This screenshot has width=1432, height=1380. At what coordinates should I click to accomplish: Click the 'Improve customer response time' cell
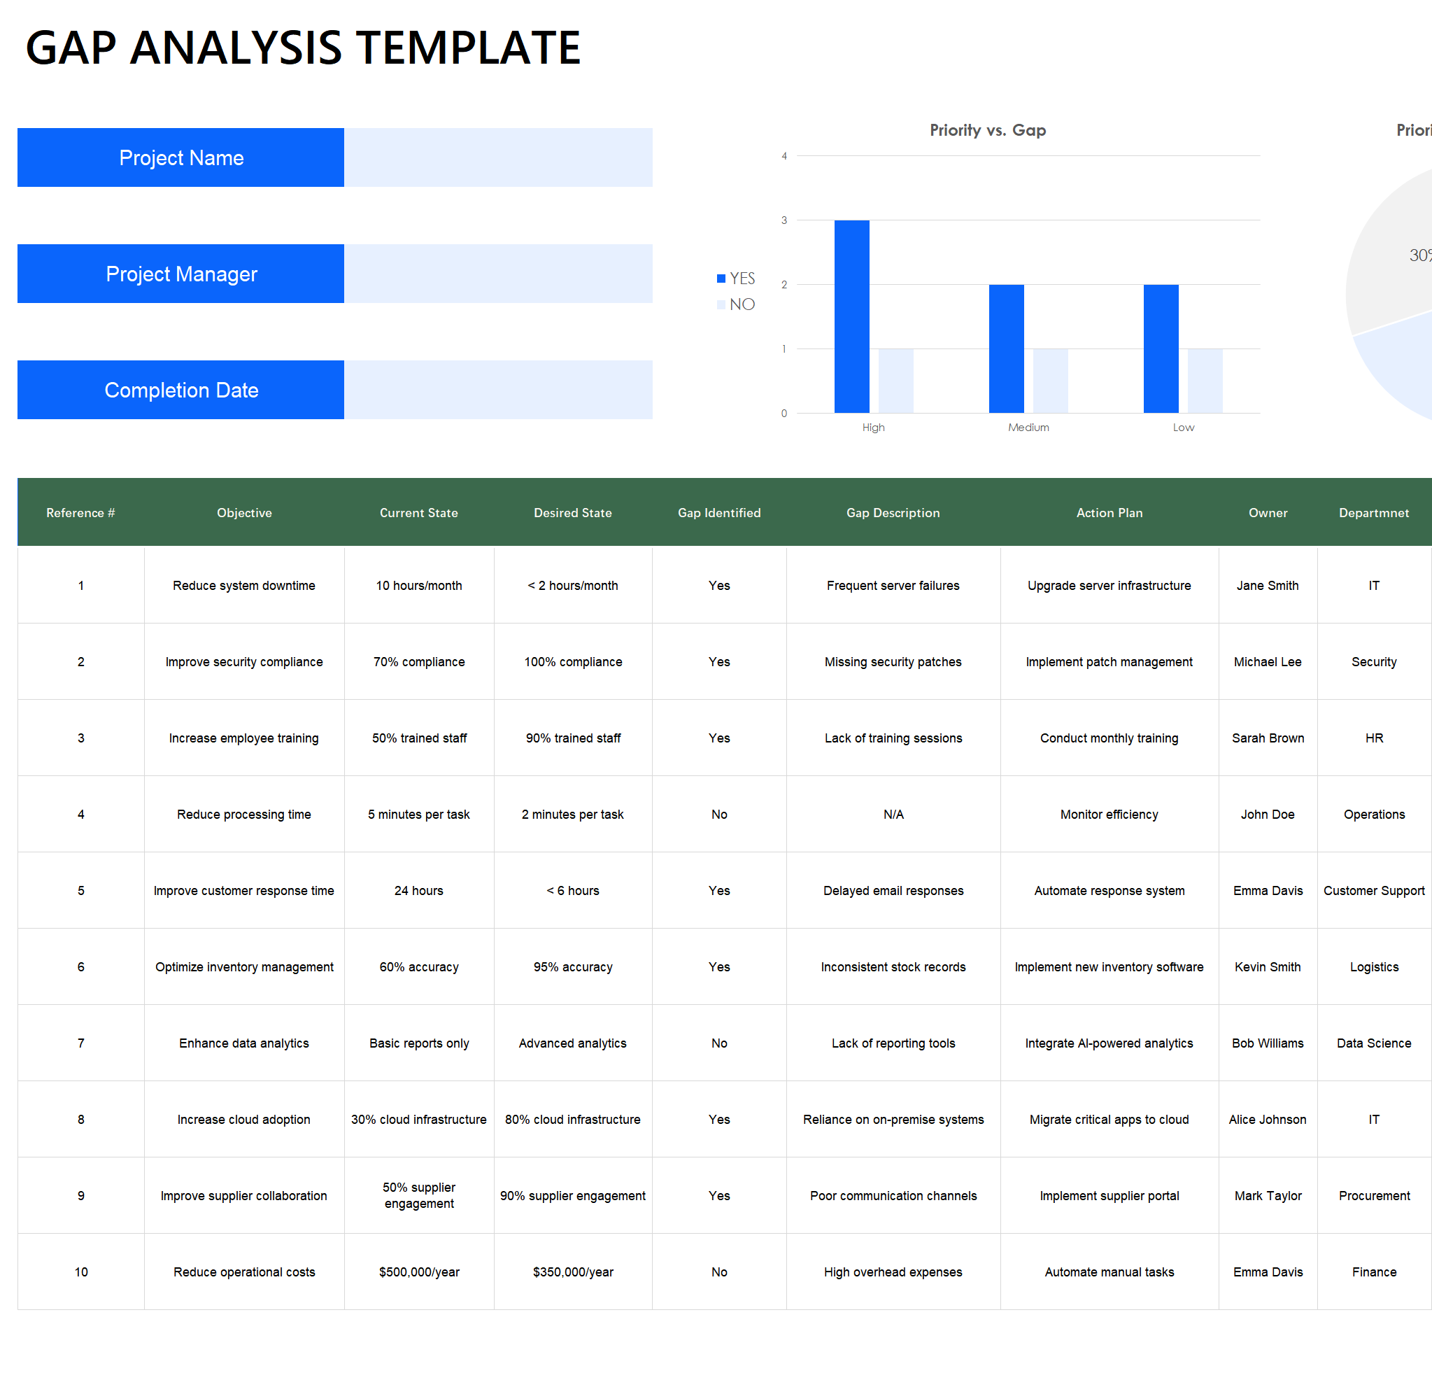(244, 890)
